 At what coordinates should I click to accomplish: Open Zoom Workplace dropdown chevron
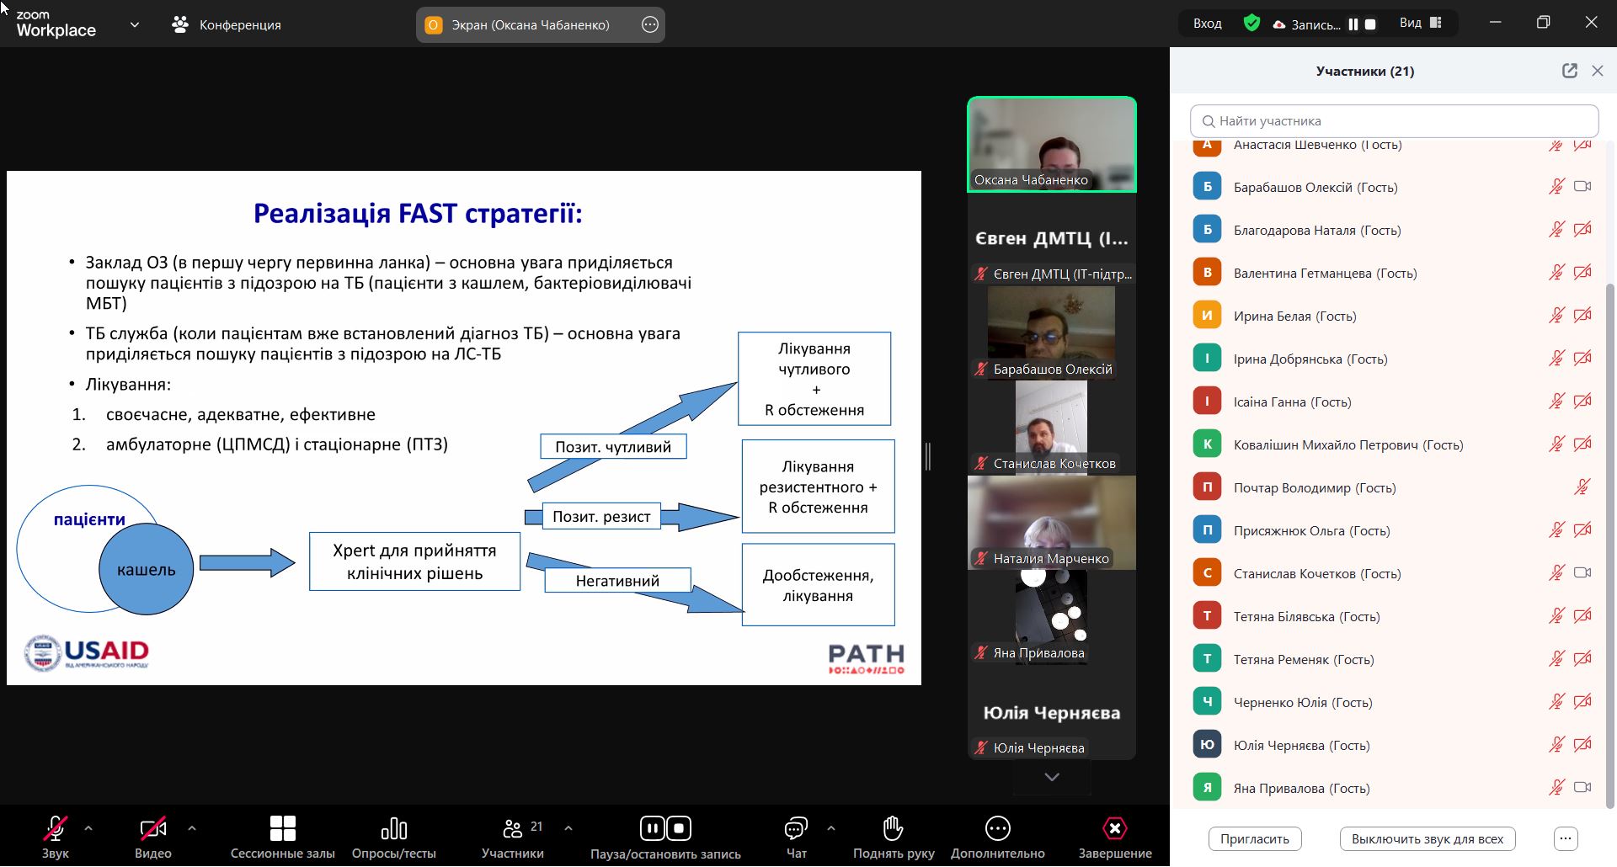pos(135,24)
